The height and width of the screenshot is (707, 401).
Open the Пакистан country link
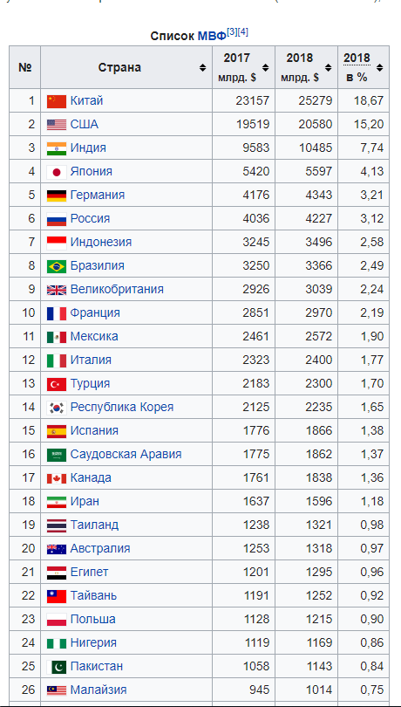pos(97,666)
